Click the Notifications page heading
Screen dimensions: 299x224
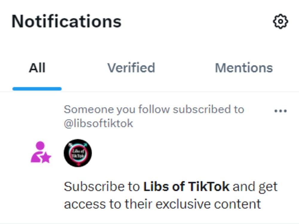[66, 20]
